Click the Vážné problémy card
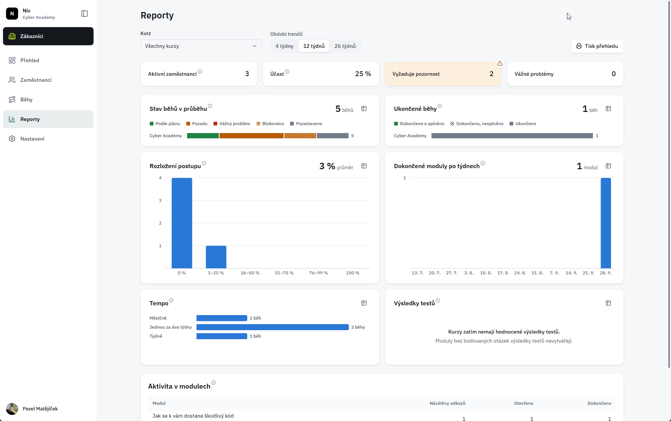This screenshot has height=421, width=671. tap(565, 74)
